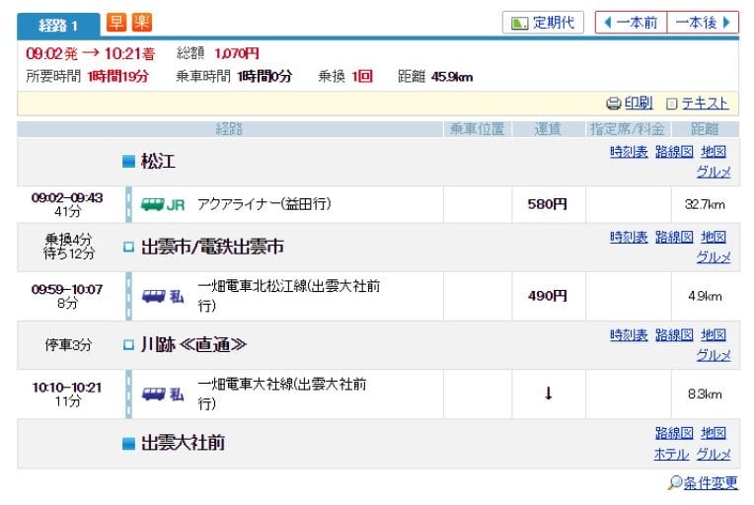This screenshot has width=754, height=505.
Task: Open 路線図 for 出雲大社前 station
Action: [674, 433]
